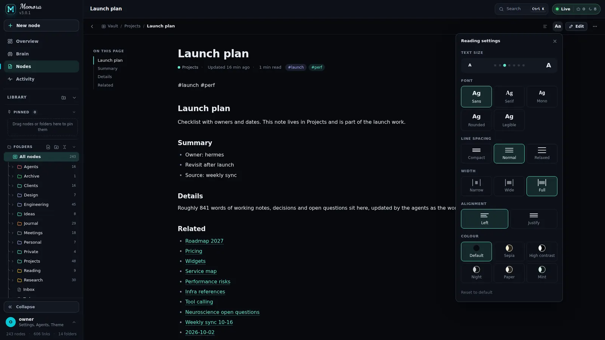The height and width of the screenshot is (340, 605).
Task: Go back using the breadcrumb arrow
Action: tap(92, 26)
